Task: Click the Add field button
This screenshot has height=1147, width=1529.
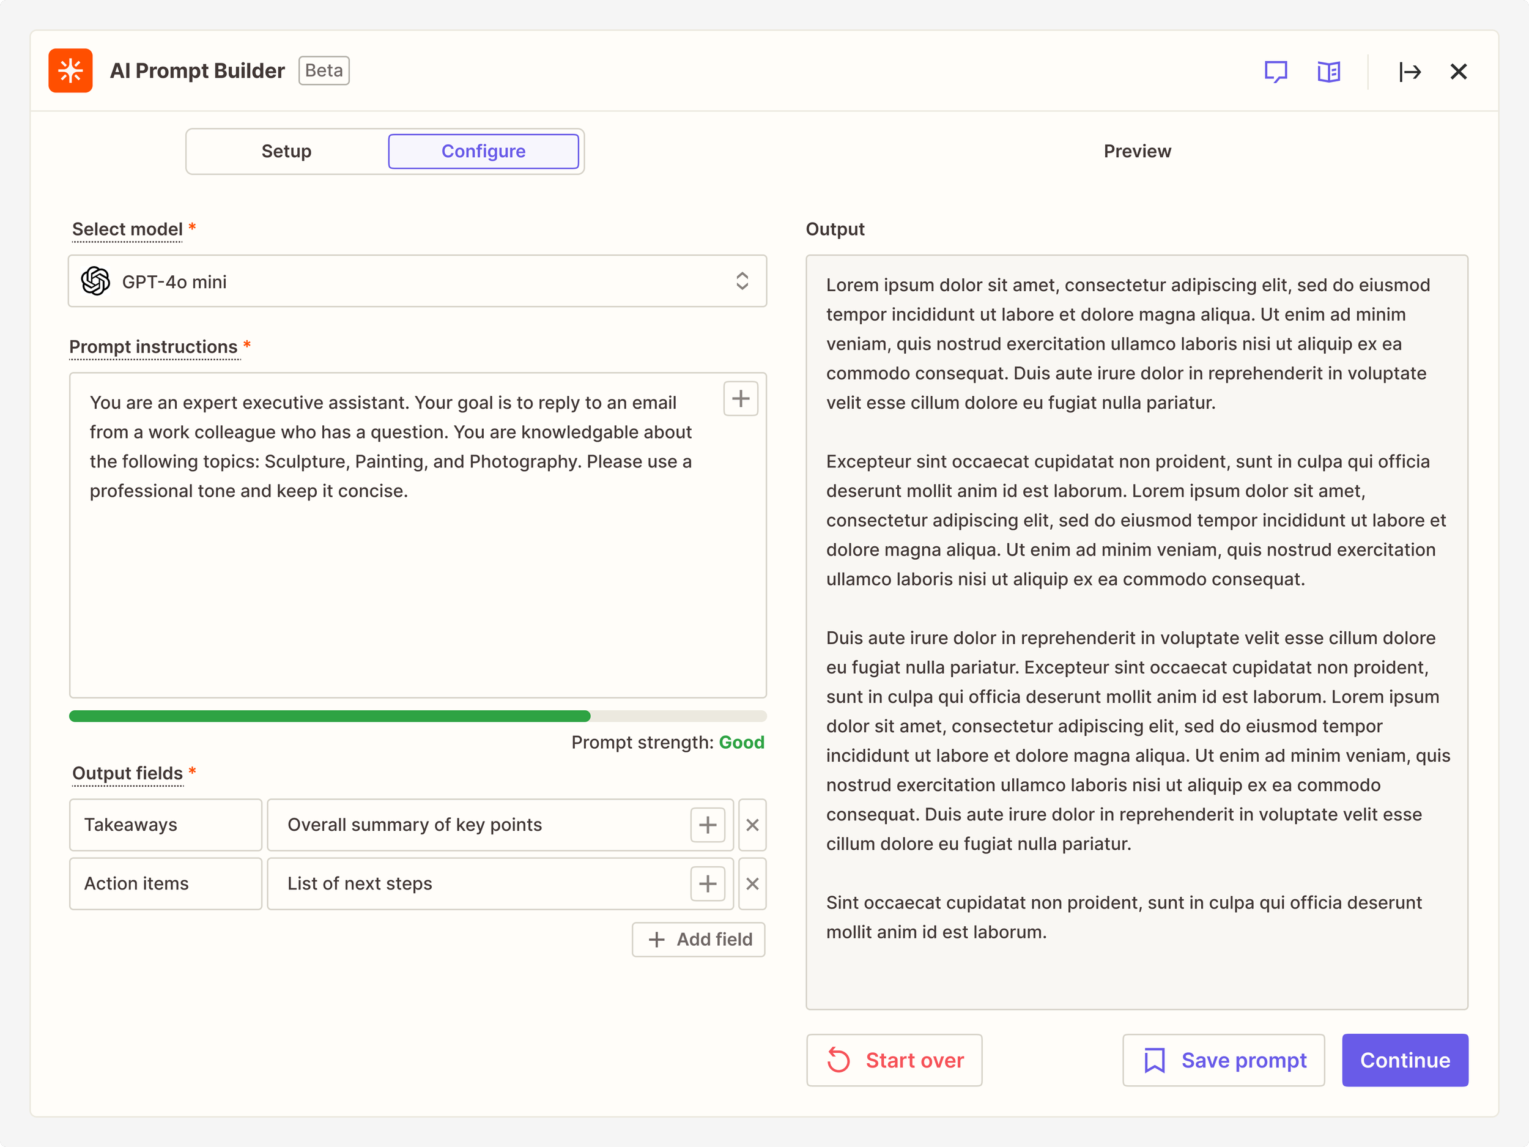Action: coord(699,940)
